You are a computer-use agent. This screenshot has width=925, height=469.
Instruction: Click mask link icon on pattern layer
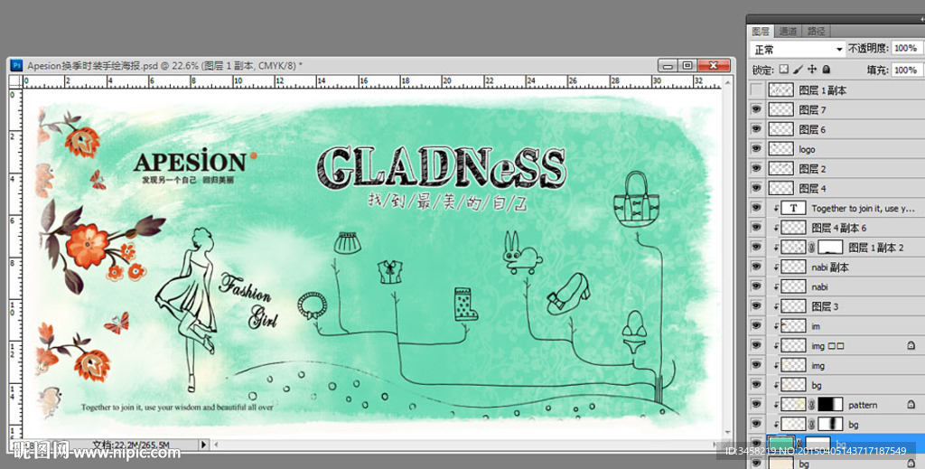(x=812, y=405)
